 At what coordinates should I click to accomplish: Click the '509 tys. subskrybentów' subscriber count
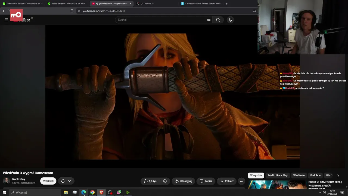coord(24,183)
